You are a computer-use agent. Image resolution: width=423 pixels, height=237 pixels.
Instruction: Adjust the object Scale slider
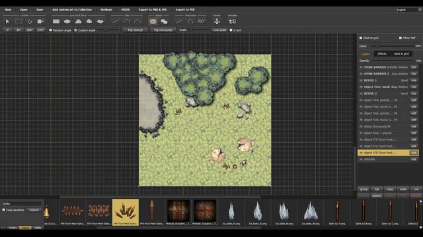tap(198, 30)
